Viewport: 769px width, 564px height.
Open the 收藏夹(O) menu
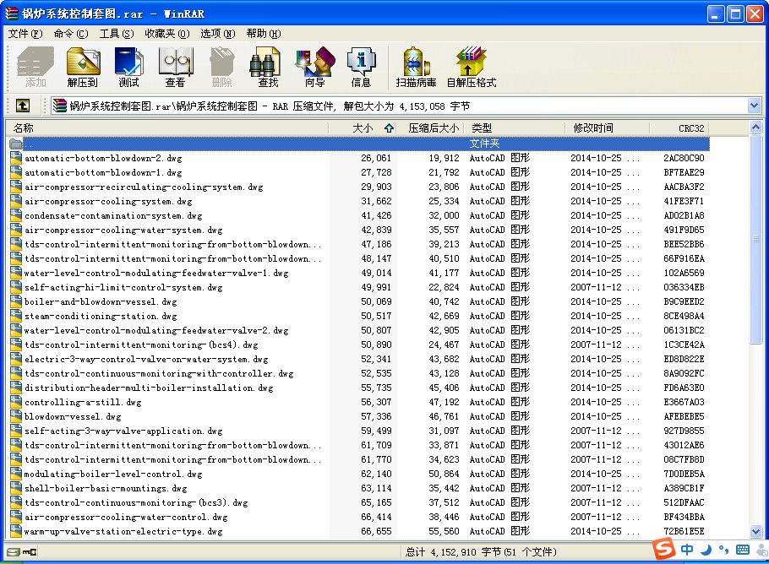tap(167, 33)
